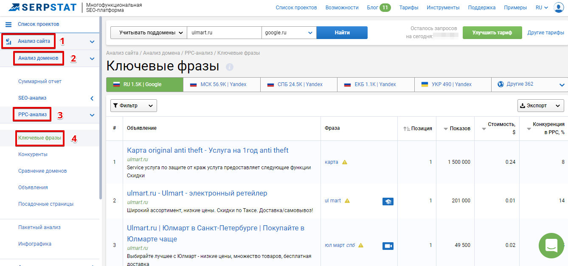The height and width of the screenshot is (266, 568).
Task: Sort by Позиция column icon
Action: coord(406,129)
